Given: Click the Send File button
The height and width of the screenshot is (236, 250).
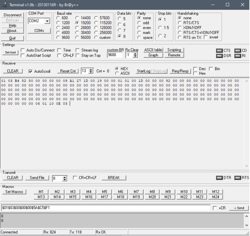Looking at the screenshot, I should pos(37,178).
